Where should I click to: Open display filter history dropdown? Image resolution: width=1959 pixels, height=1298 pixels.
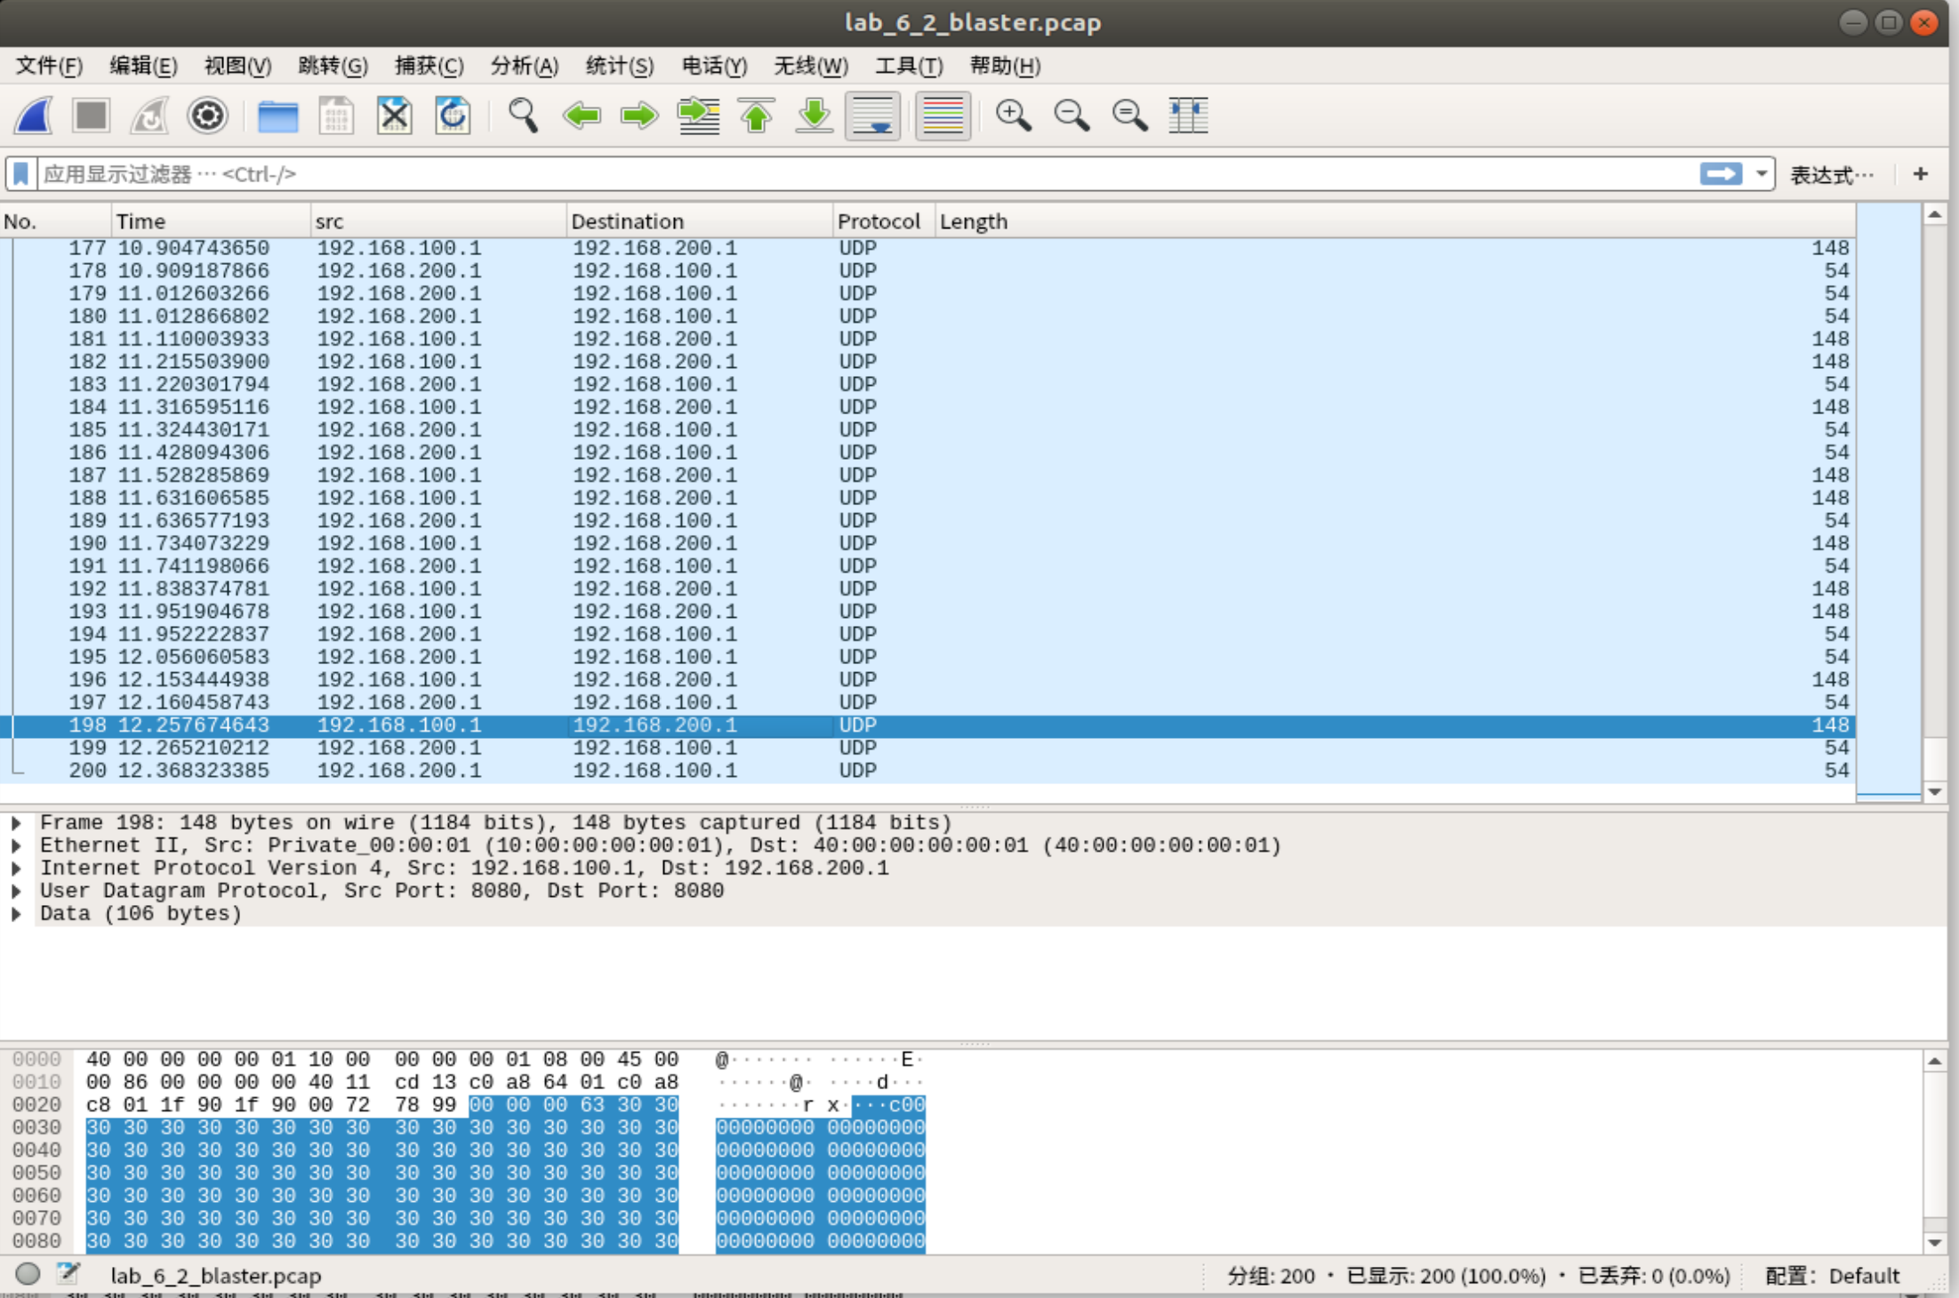[1761, 173]
